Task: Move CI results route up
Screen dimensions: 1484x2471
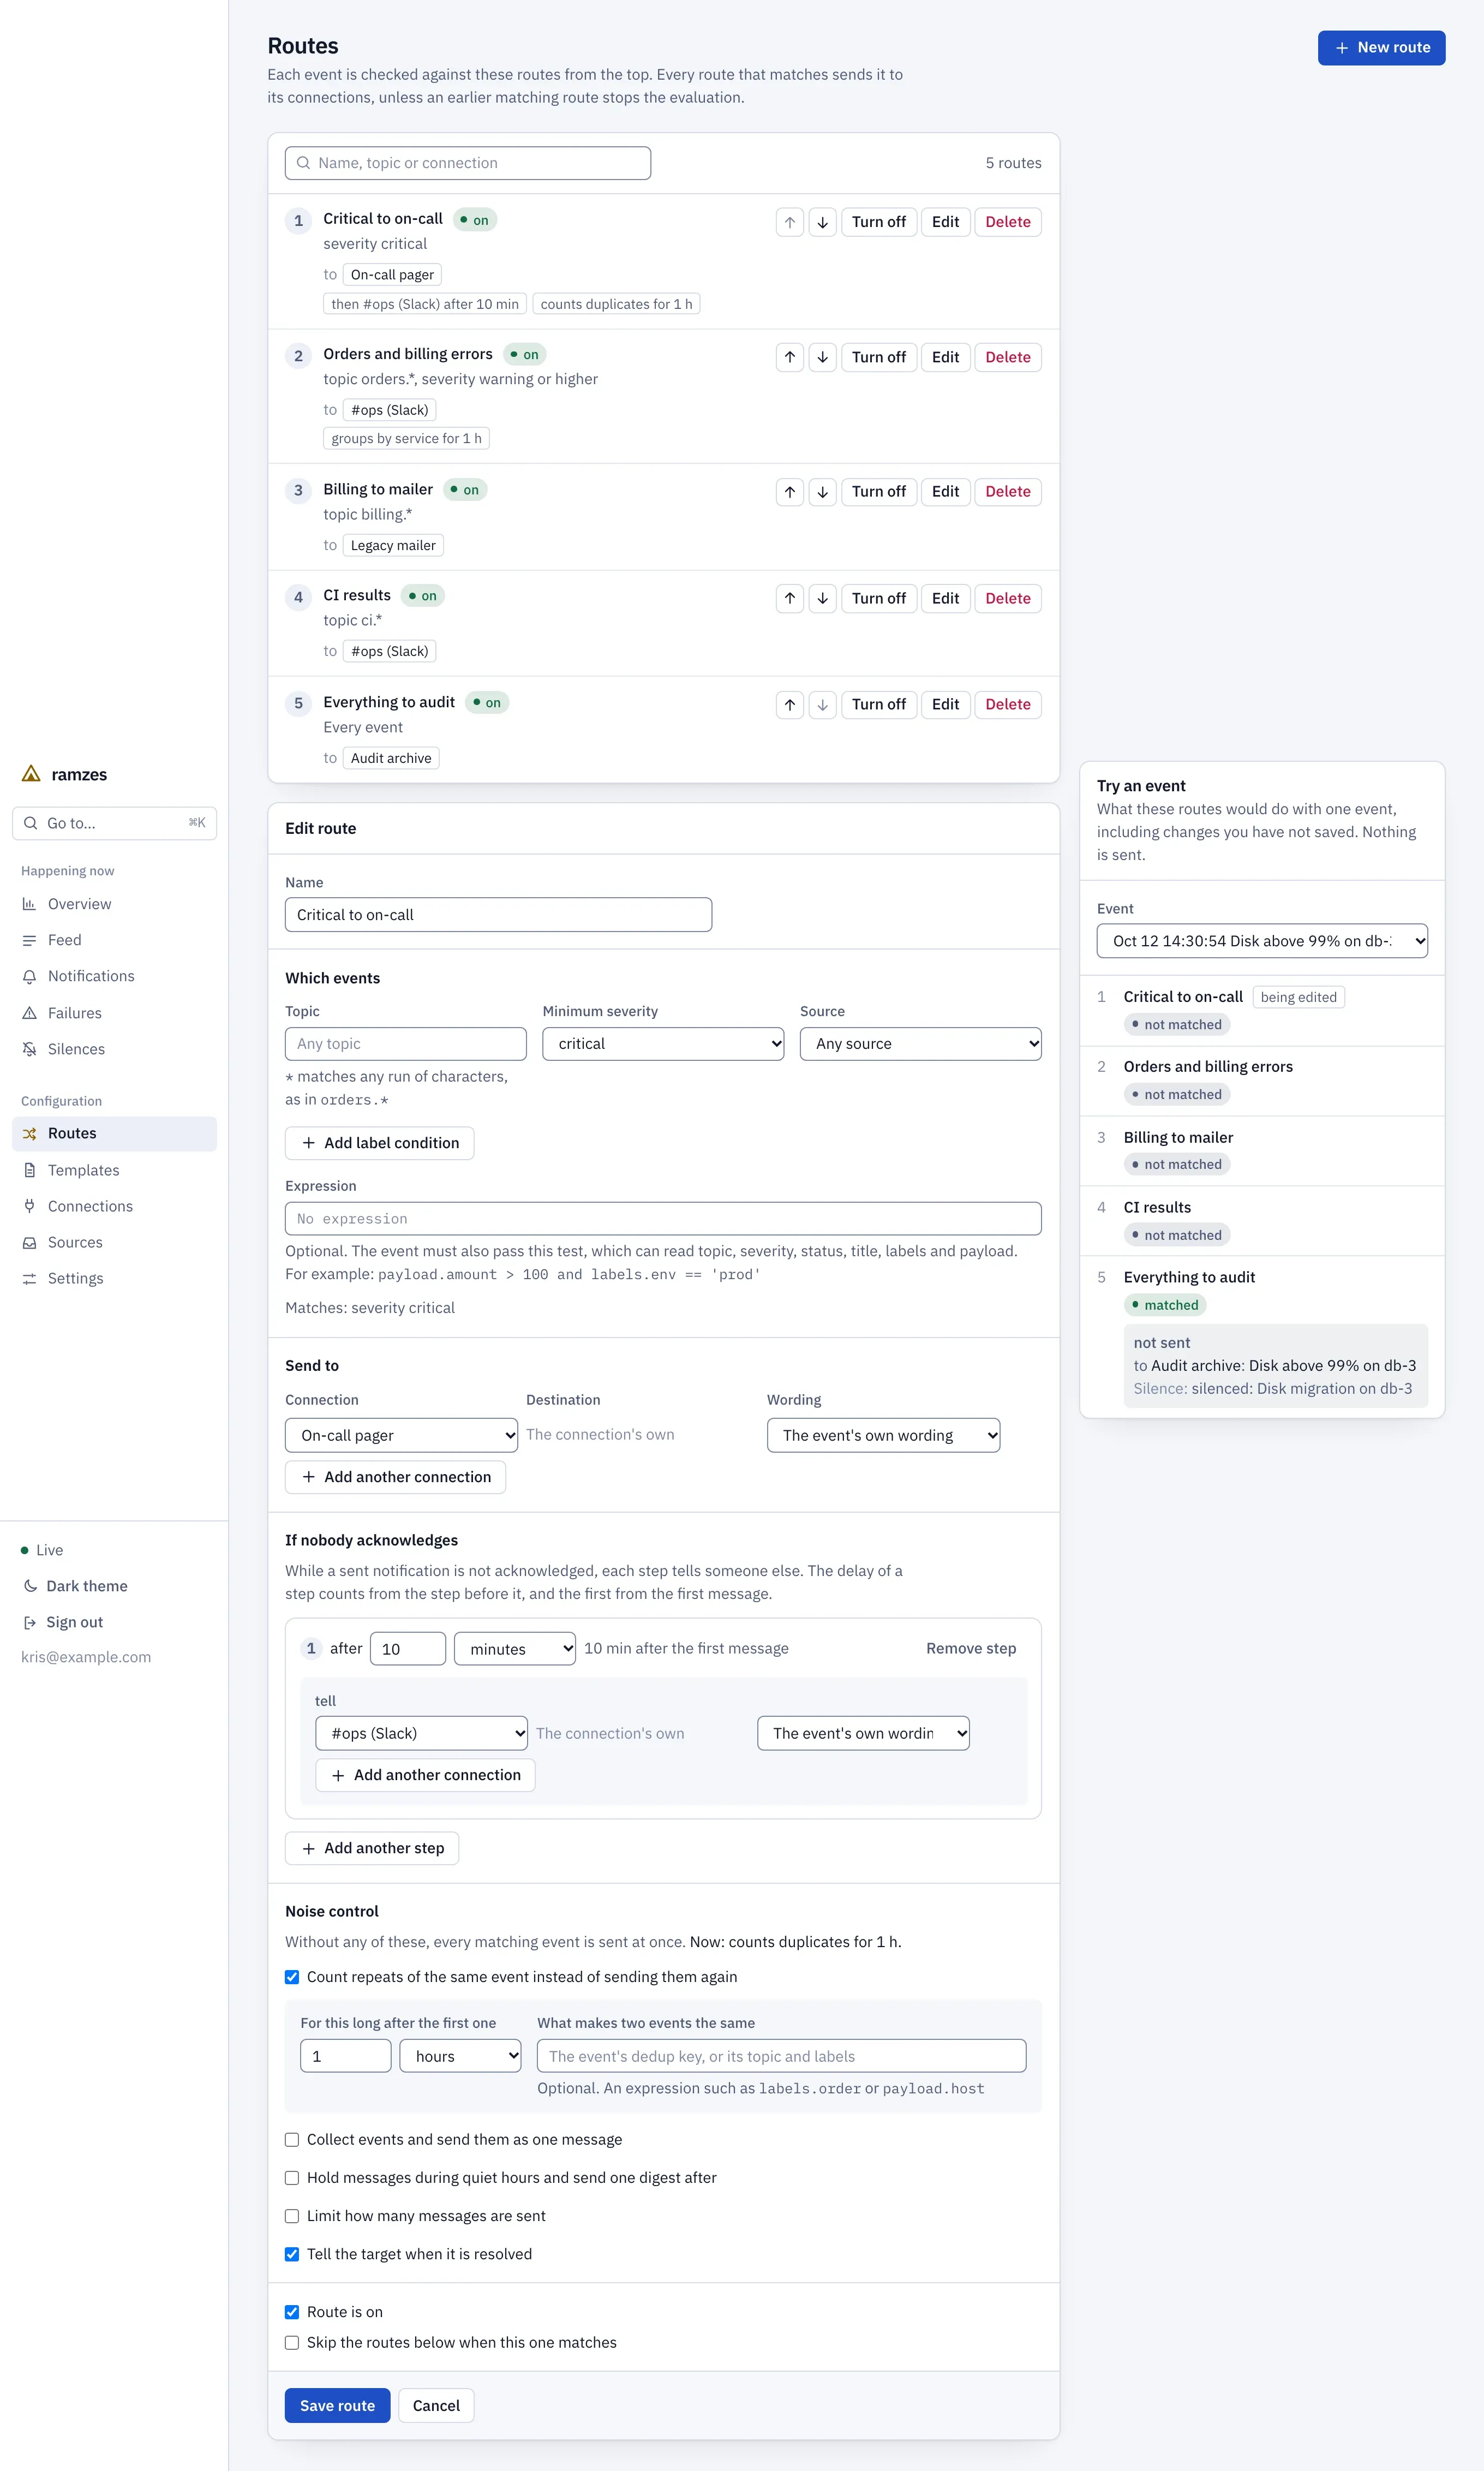Action: [x=790, y=598]
